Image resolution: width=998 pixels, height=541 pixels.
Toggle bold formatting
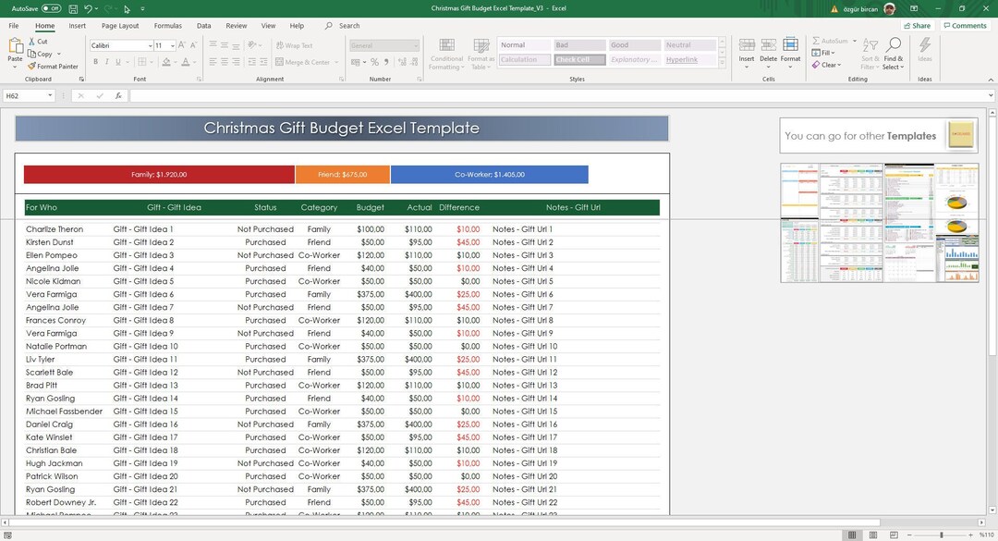click(95, 61)
